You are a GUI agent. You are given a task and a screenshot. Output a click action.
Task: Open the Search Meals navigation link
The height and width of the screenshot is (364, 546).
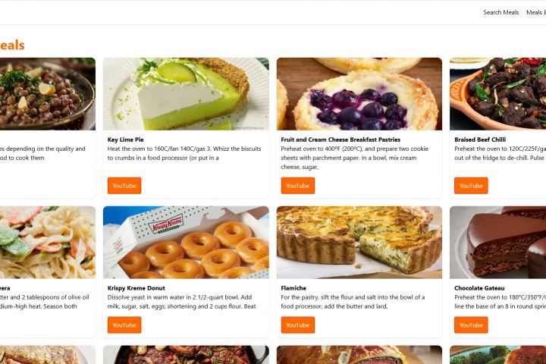500,12
